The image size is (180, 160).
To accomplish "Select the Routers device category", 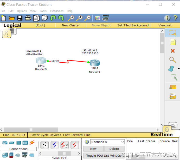I will point(5,143).
